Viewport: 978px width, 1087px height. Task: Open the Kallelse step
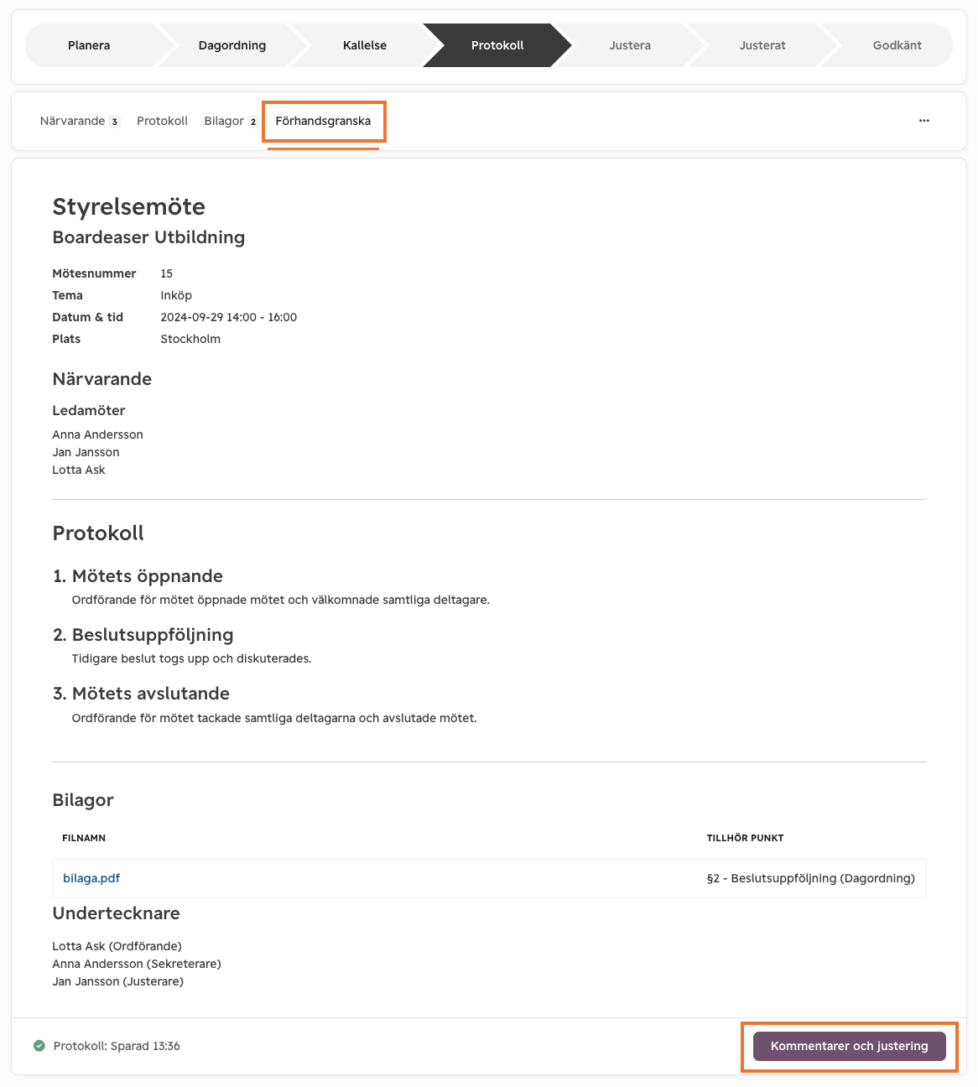(365, 45)
